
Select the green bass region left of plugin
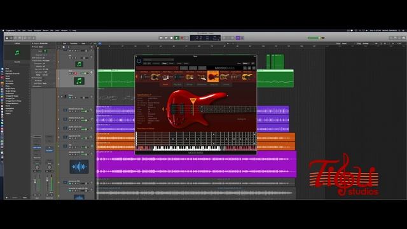pyautogui.click(x=116, y=78)
